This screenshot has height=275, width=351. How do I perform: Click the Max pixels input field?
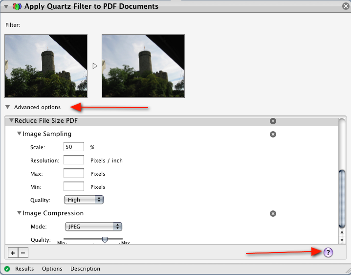pyautogui.click(x=74, y=173)
